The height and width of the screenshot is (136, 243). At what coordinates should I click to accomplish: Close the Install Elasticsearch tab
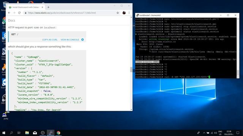42,7
